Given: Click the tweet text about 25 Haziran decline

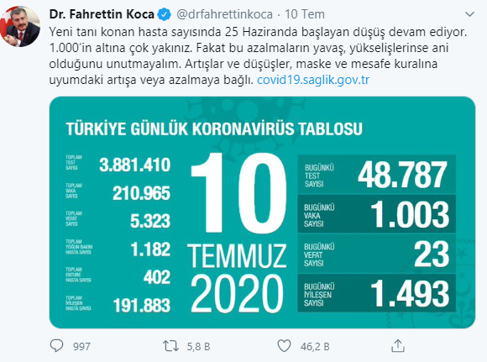Looking at the screenshot, I should (259, 55).
